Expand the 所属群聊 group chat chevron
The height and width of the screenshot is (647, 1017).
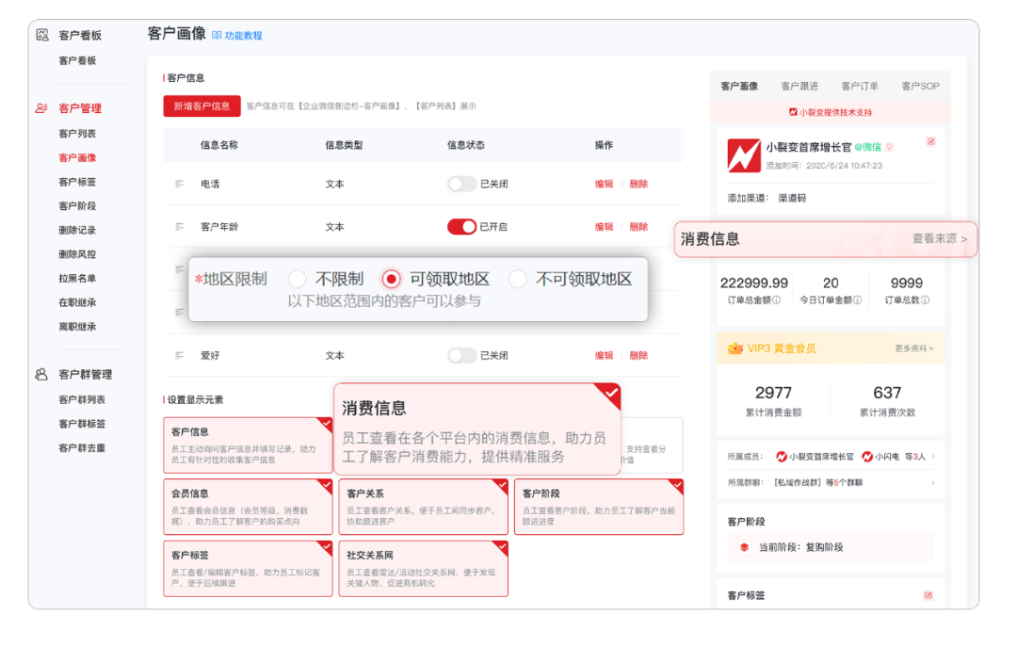tap(932, 482)
